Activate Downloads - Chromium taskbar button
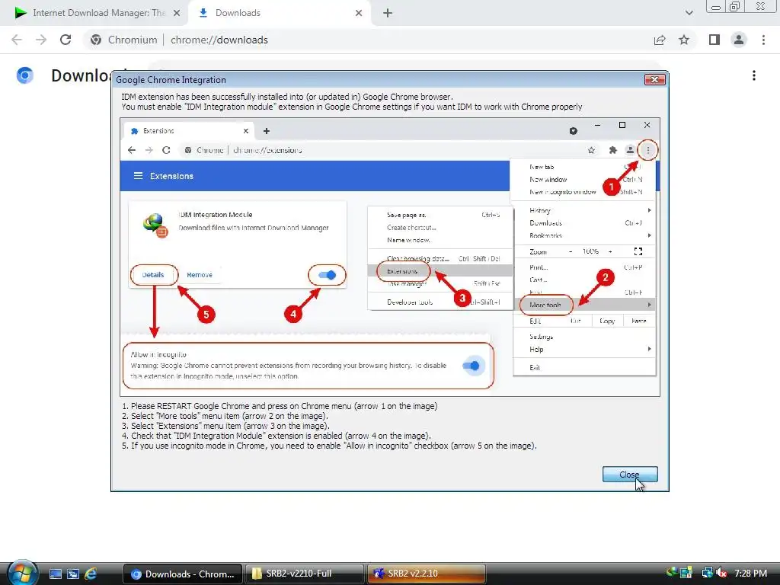The image size is (780, 585). click(x=183, y=574)
